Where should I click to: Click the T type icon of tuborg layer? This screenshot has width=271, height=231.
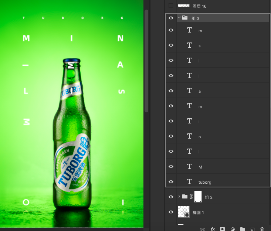tap(190, 181)
